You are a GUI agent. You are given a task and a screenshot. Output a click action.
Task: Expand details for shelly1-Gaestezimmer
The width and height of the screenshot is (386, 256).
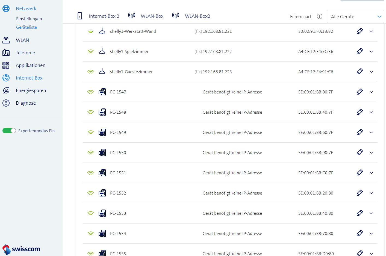click(371, 72)
